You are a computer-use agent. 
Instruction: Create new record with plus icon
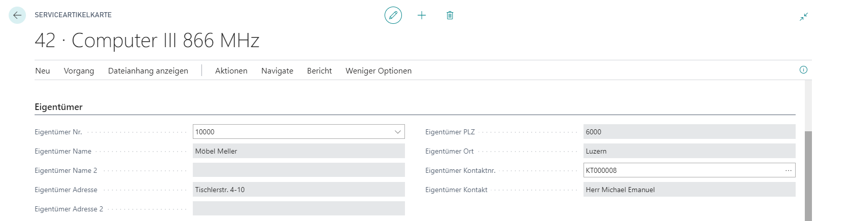(422, 15)
